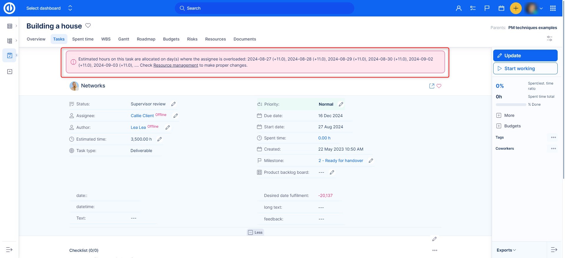Screen dimensions: 565x258
Task: Edit Milestone with the pencil icon
Action: (371, 161)
